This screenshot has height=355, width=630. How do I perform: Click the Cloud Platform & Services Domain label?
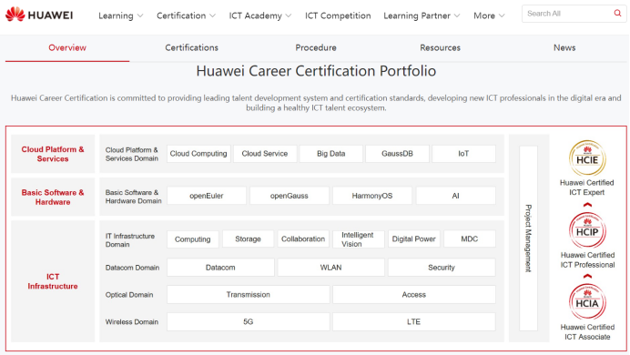tap(131, 154)
